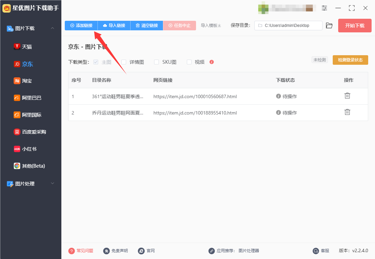Screen dimensions: 375x259
Task: Click the 目录名称 column header
Action: 102,80
